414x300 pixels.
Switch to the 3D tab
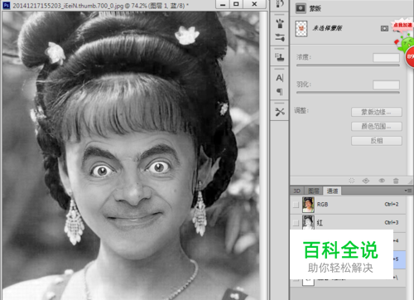pyautogui.click(x=297, y=191)
